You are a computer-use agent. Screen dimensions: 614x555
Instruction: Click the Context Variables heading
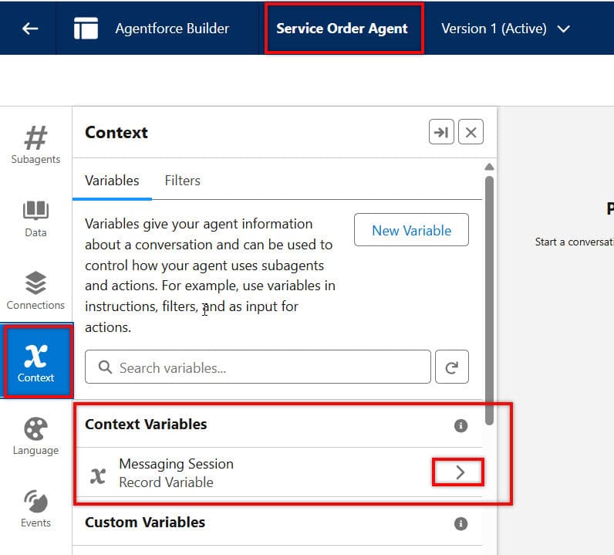click(x=146, y=424)
